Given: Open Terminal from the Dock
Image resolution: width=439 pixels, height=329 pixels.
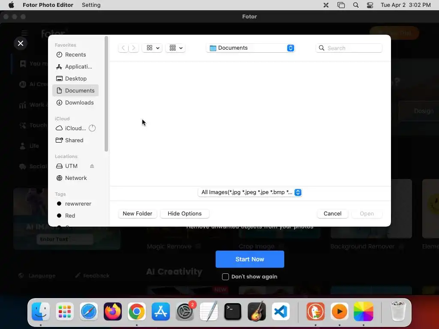Looking at the screenshot, I should (x=233, y=311).
